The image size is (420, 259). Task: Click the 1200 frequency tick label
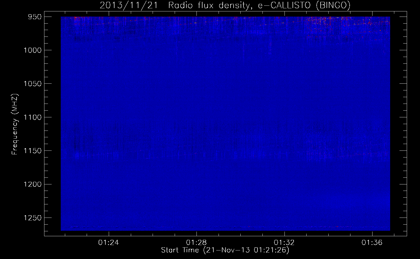pos(32,184)
